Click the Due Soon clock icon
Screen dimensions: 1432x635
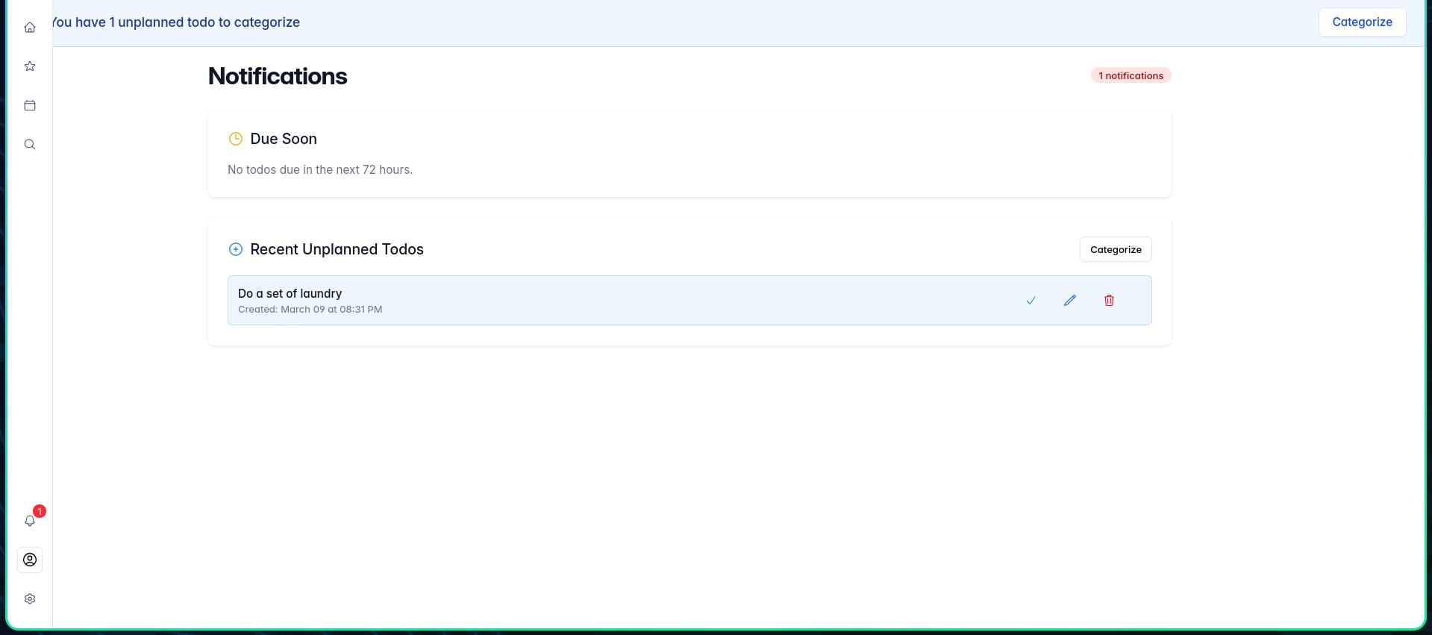(235, 139)
